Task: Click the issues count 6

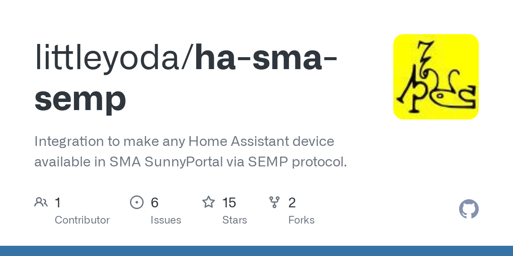Action: click(x=155, y=203)
